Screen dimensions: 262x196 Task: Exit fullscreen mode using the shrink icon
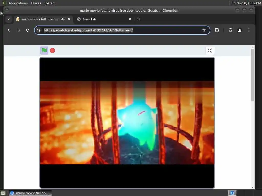click(210, 51)
